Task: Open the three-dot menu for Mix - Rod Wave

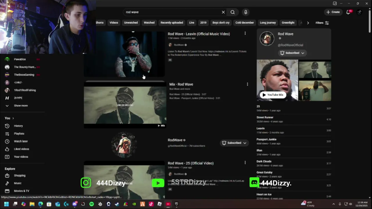Action: coord(247,84)
